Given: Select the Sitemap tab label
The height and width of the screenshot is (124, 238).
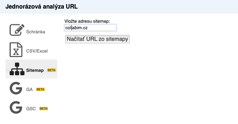Looking at the screenshot, I should (x=35, y=70).
